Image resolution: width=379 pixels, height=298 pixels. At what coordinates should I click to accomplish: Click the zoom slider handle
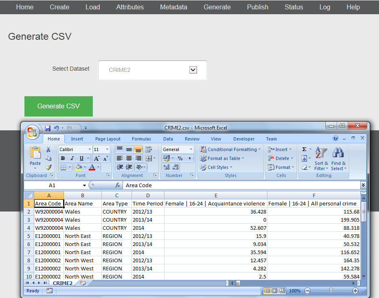pyautogui.click(x=331, y=291)
